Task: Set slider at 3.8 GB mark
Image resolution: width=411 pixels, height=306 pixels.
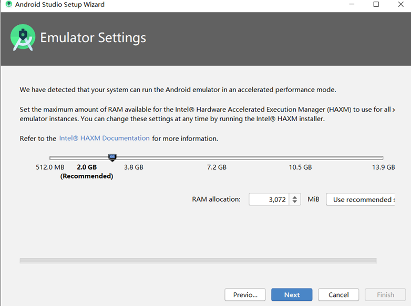Action: click(133, 158)
